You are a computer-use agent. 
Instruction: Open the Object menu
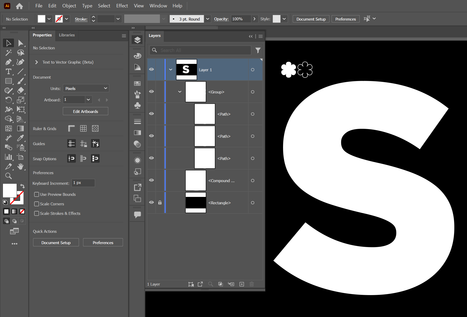[69, 6]
